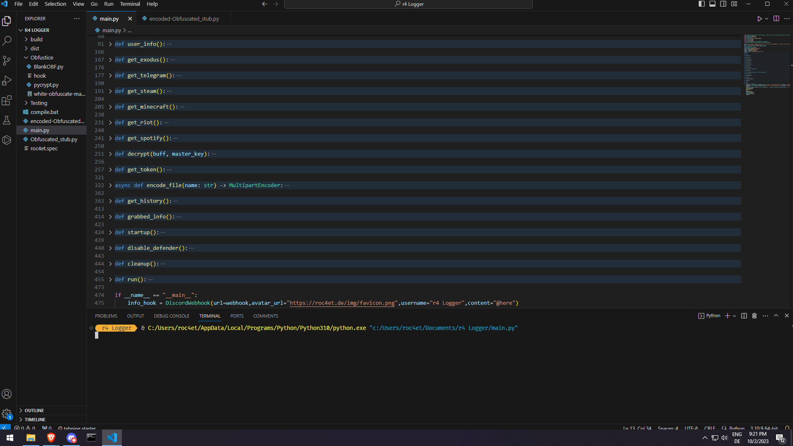793x446 pixels.
Task: Toggle the primary side bar layout
Action: (702, 4)
